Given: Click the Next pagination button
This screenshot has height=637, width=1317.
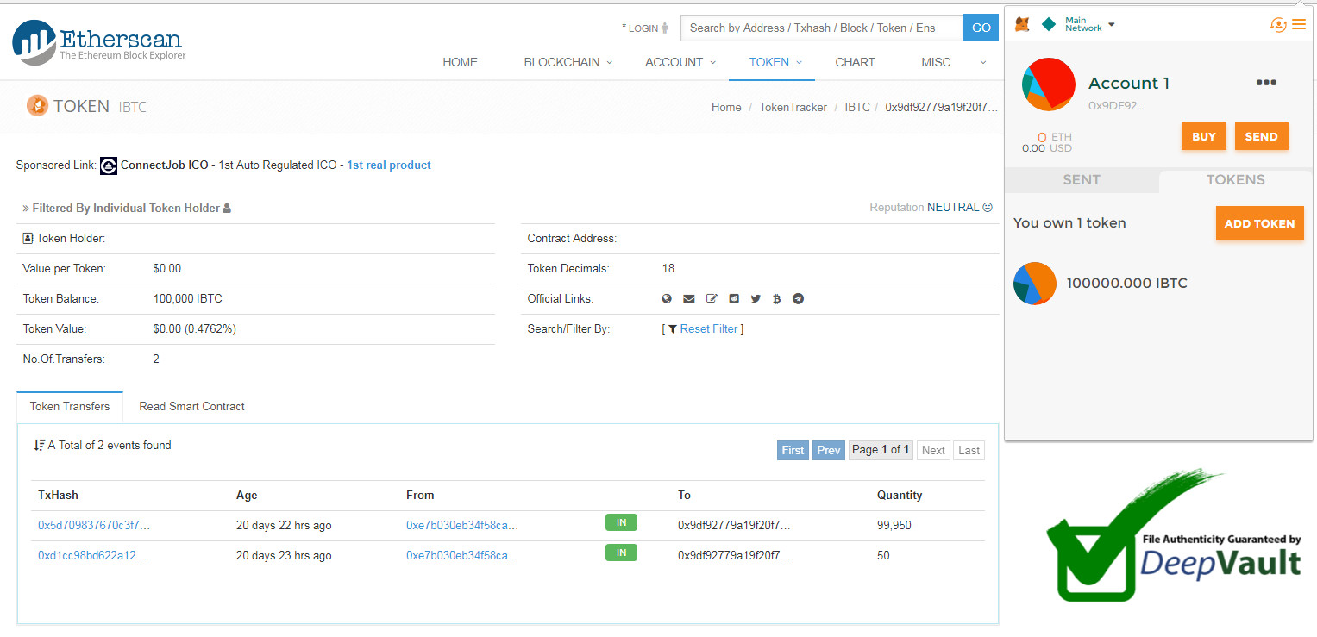Looking at the screenshot, I should pyautogui.click(x=933, y=451).
